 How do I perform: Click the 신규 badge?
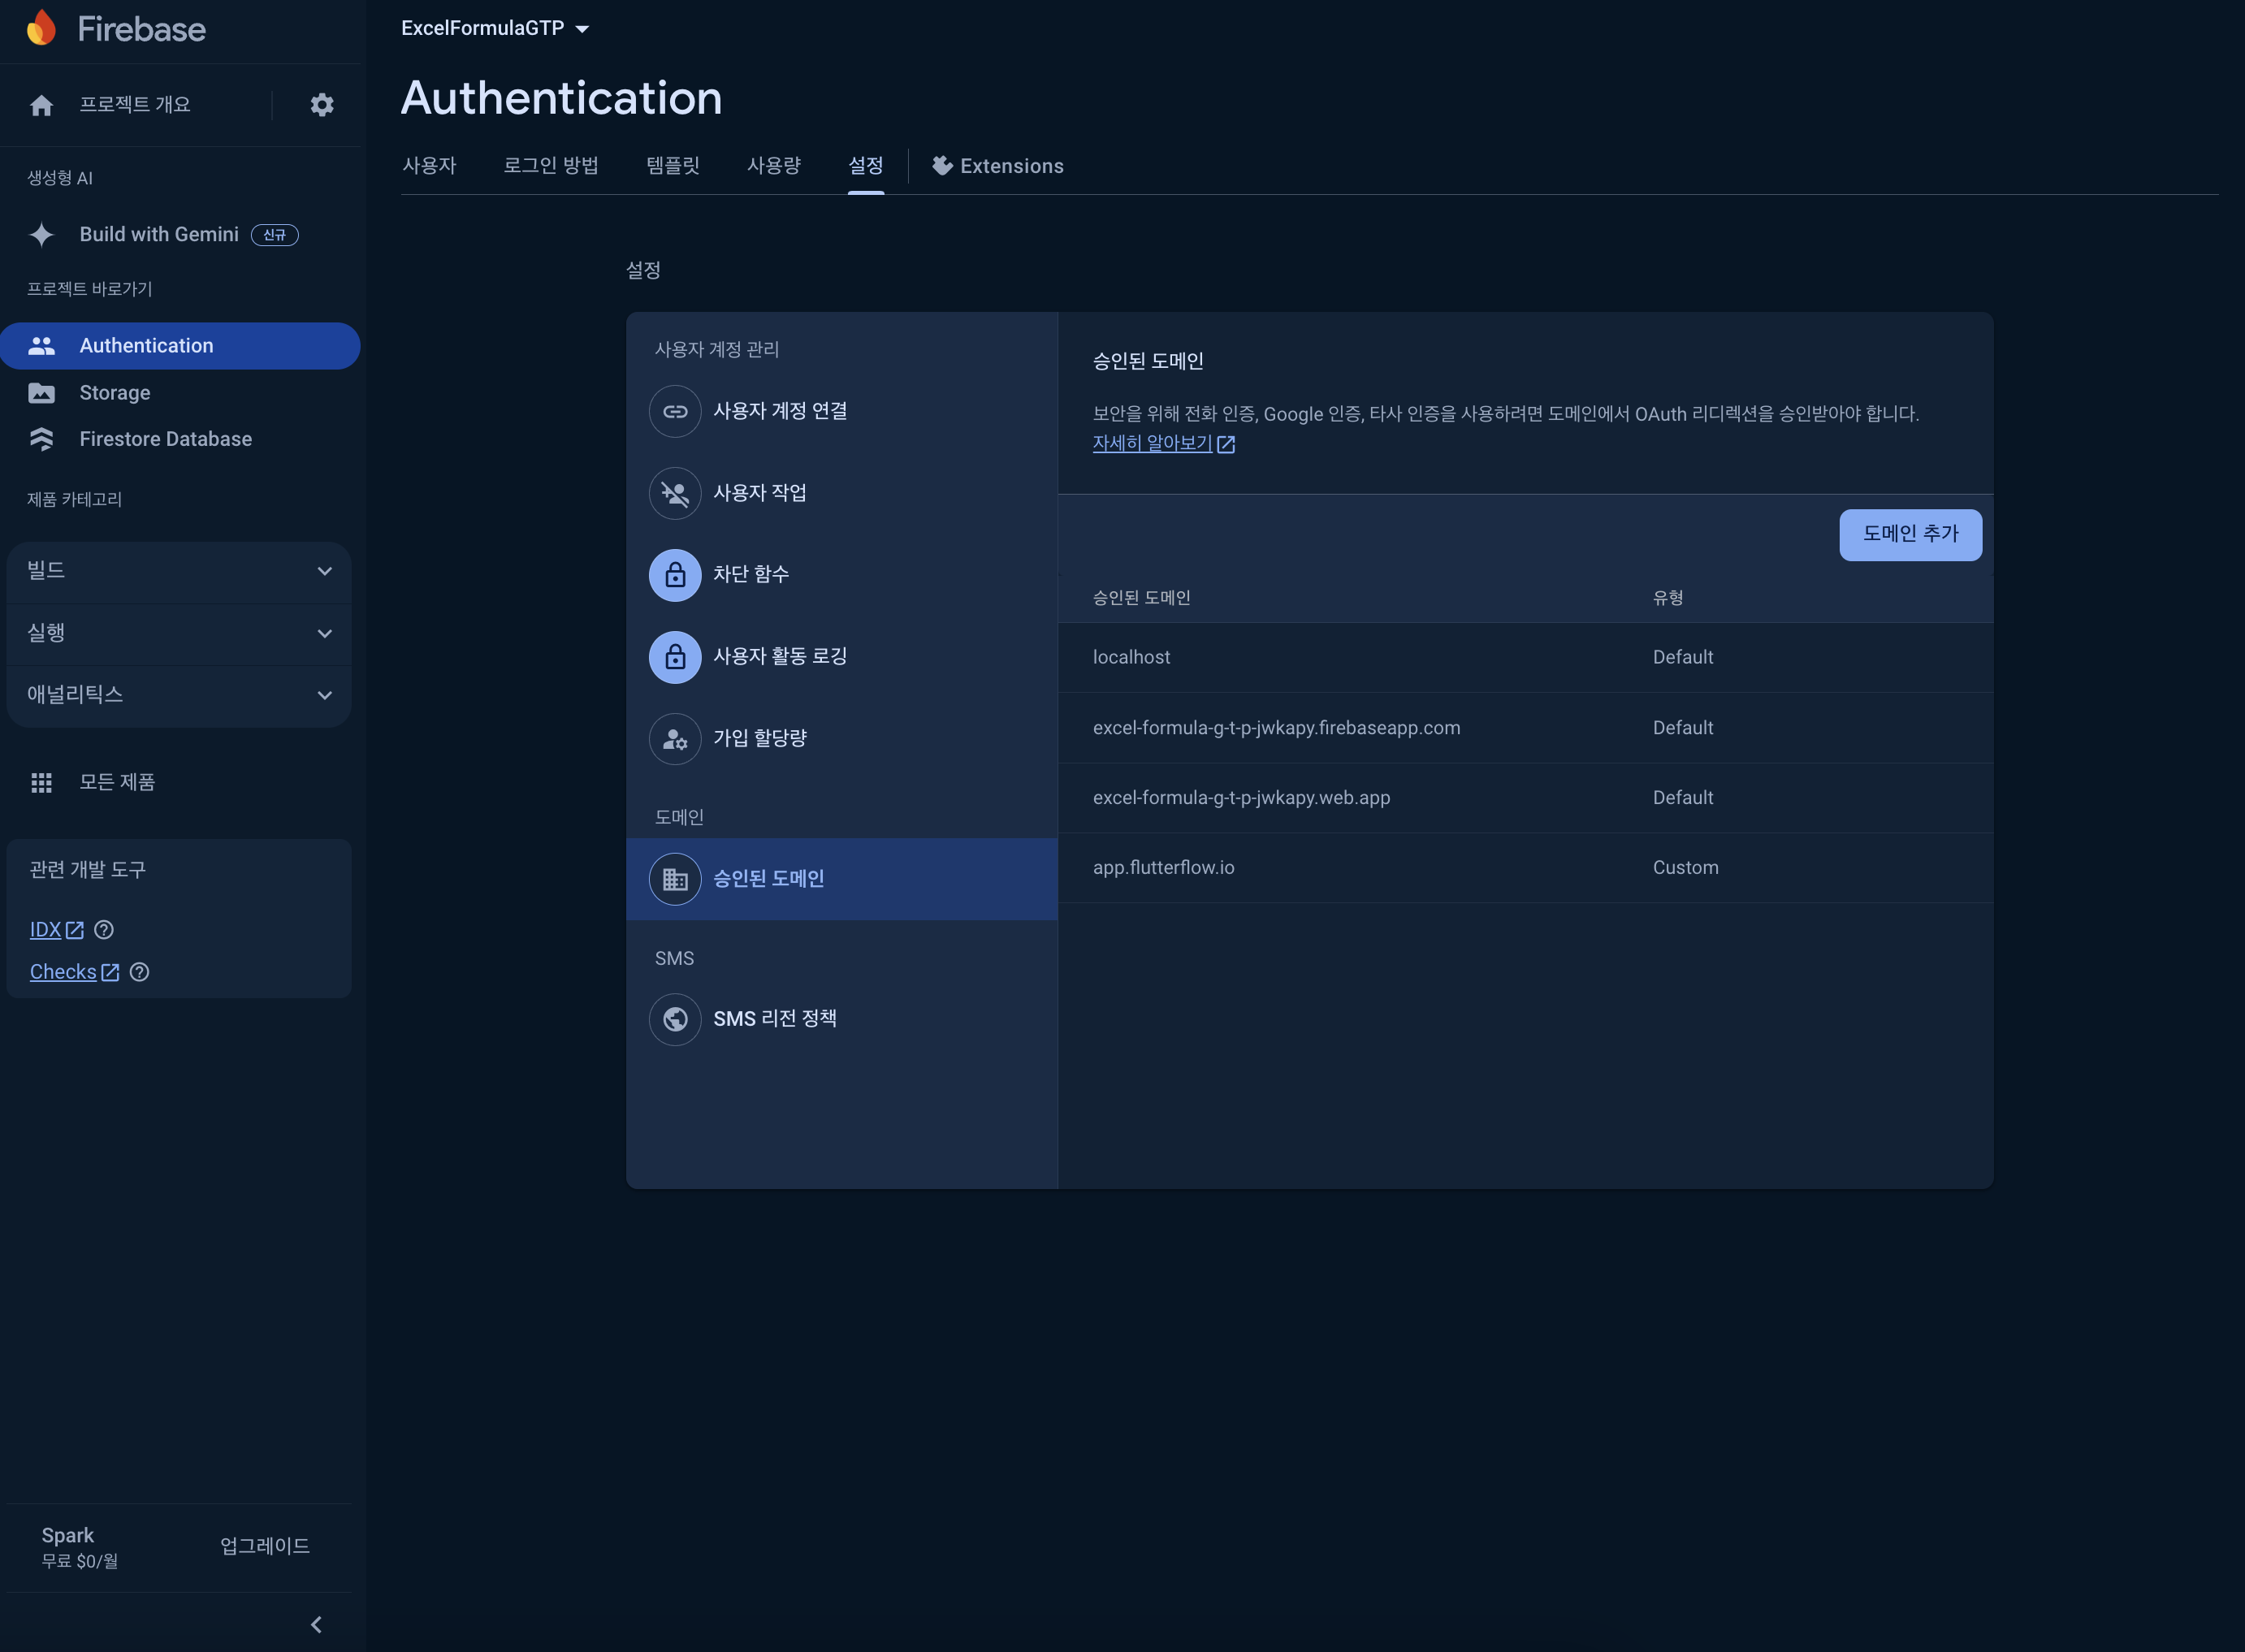[274, 235]
